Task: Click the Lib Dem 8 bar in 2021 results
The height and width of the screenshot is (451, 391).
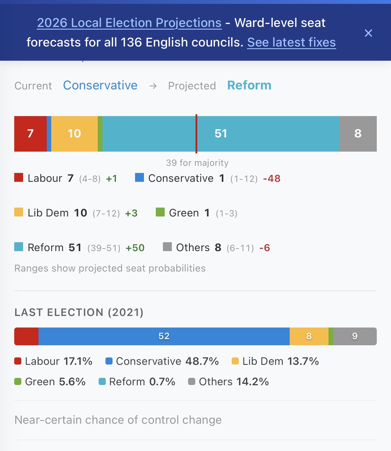Action: click(x=309, y=336)
